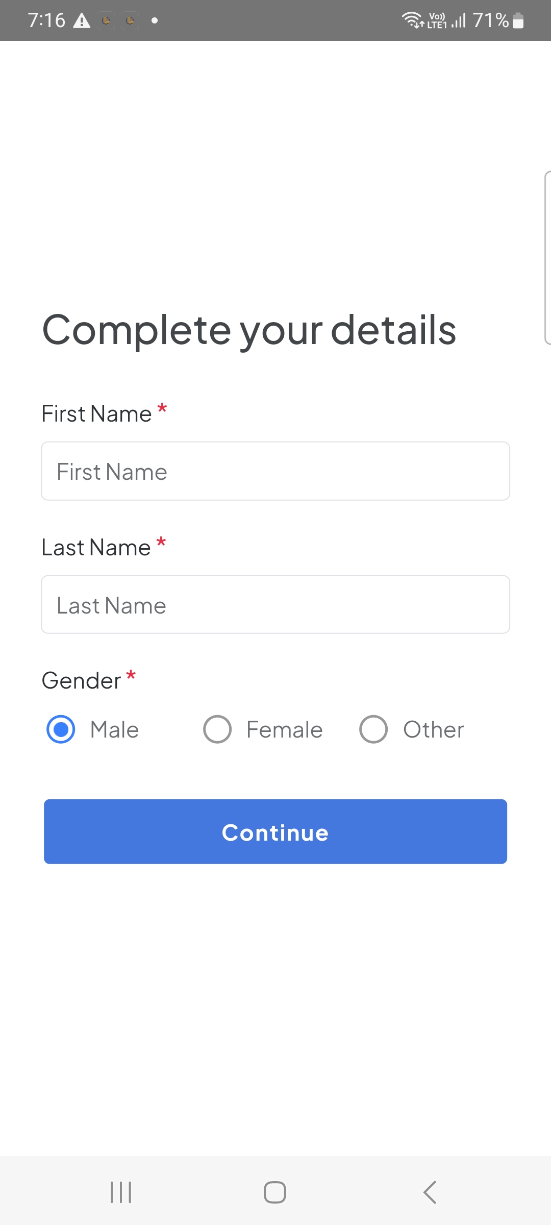The width and height of the screenshot is (551, 1225).
Task: Tap the signal strength bars icon
Action: [459, 21]
